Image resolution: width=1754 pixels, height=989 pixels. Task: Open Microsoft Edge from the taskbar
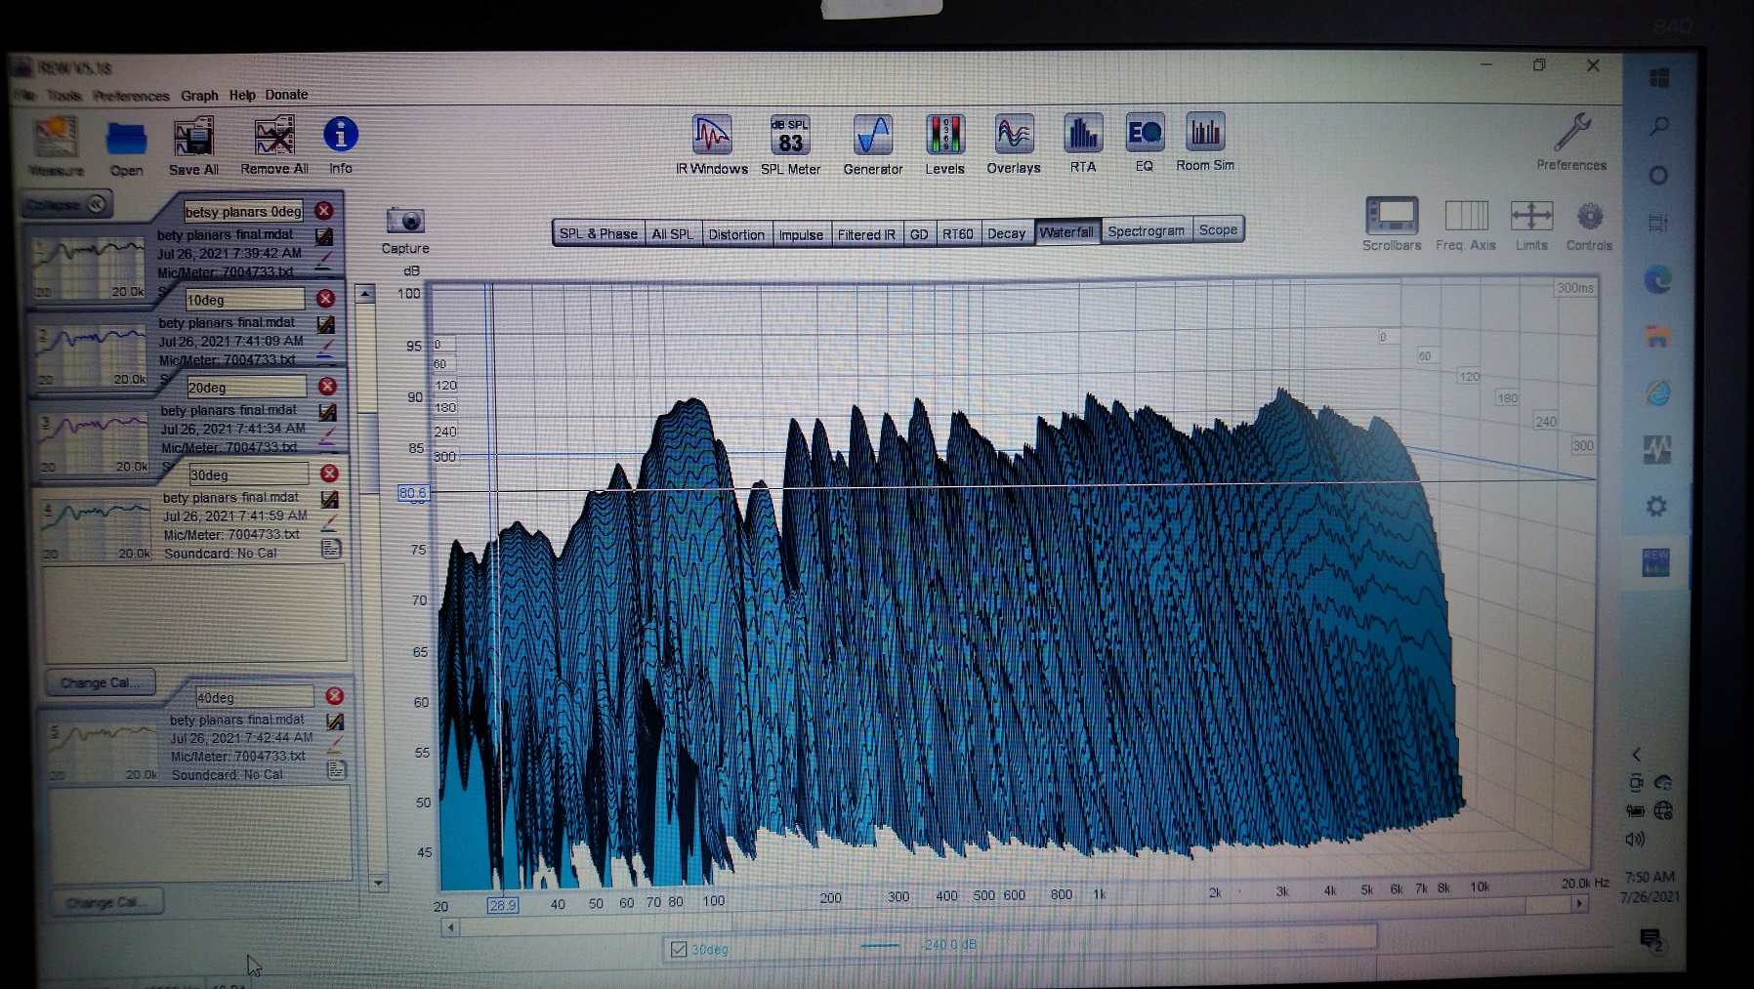click(1658, 280)
